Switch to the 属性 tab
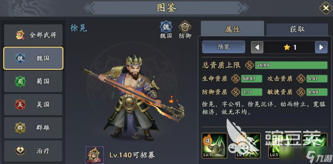The image size is (333, 164). point(232,29)
